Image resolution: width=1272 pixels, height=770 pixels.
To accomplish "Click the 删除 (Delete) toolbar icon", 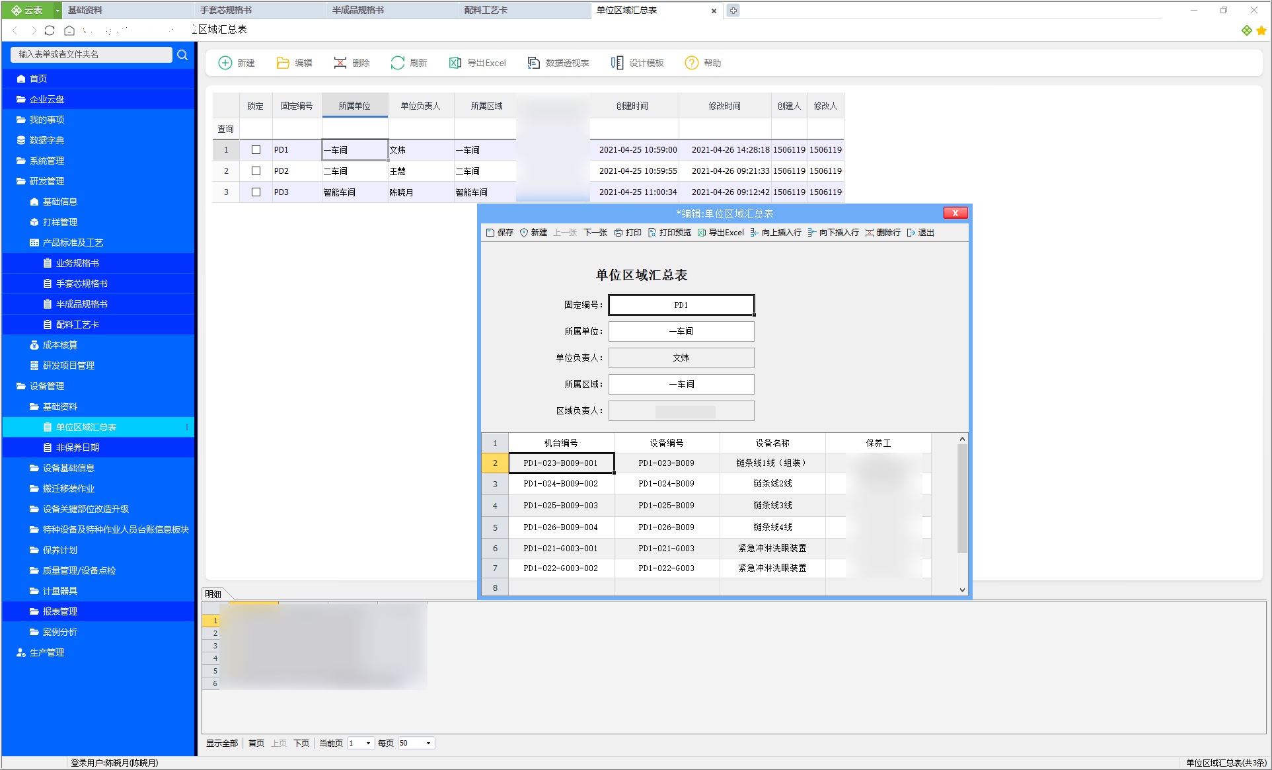I will [340, 63].
